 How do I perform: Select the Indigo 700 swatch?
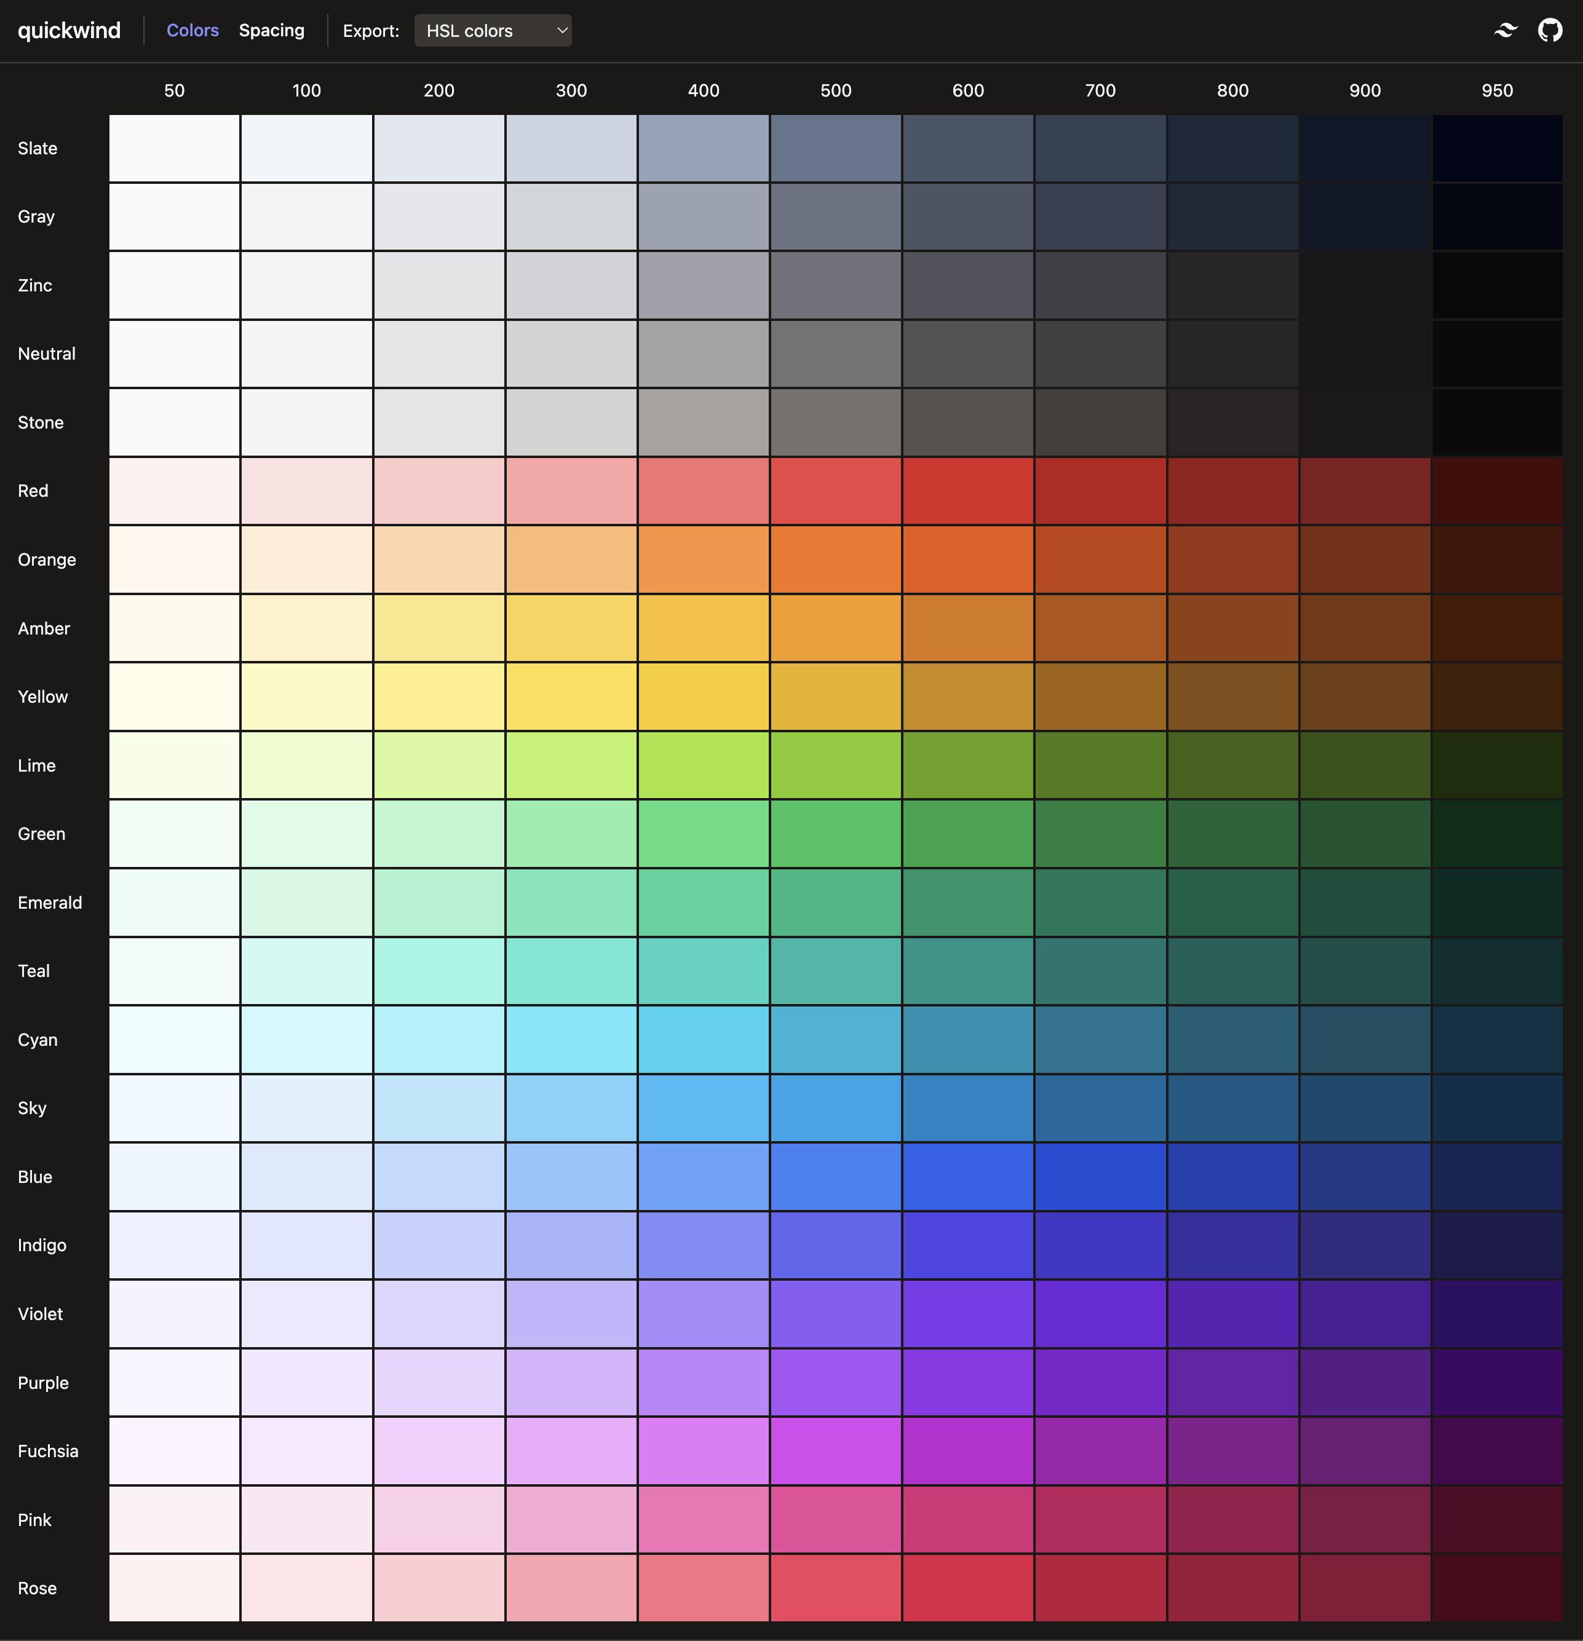coord(1100,1245)
